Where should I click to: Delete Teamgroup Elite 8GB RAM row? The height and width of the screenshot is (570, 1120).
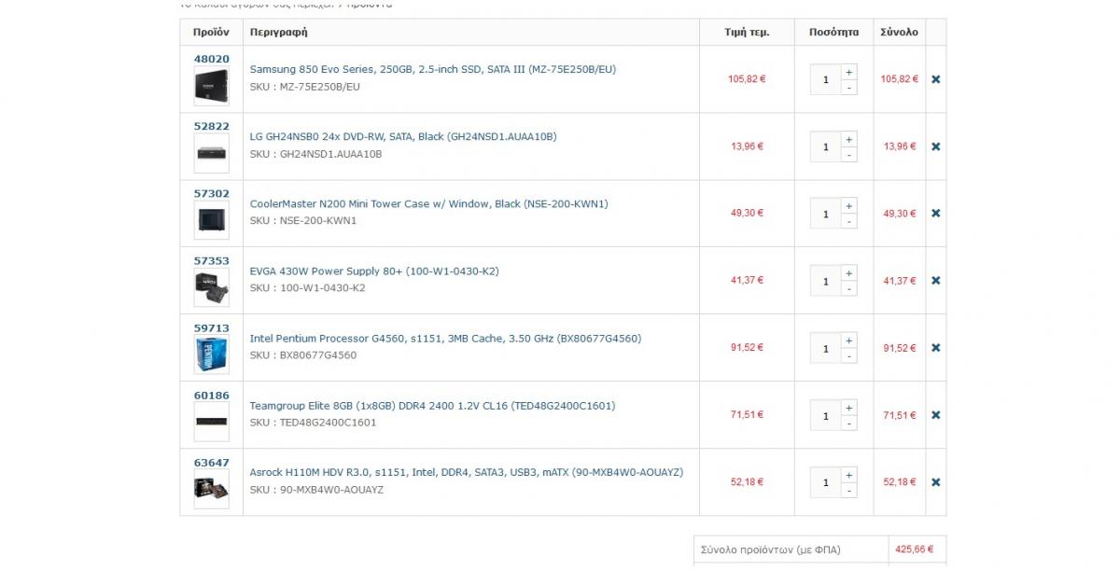[935, 415]
